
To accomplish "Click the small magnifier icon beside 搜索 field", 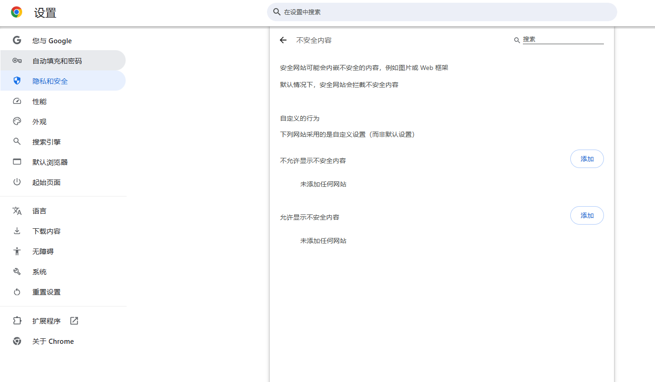I will [x=517, y=41].
